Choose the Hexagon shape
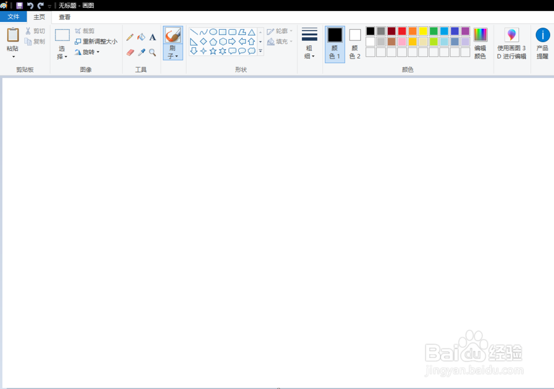 pos(223,42)
